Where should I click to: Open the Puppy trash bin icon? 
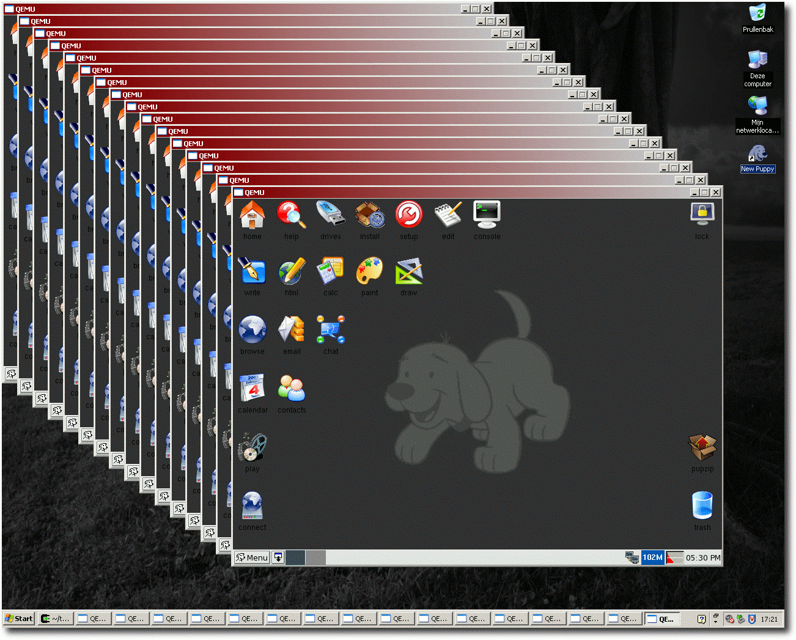coord(702,506)
